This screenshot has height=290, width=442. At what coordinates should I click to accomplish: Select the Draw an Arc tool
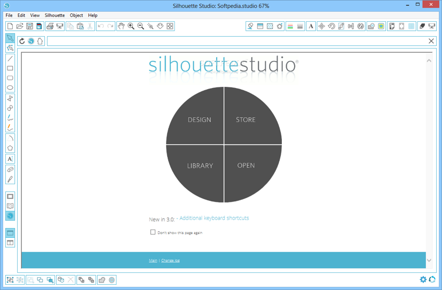[10, 138]
